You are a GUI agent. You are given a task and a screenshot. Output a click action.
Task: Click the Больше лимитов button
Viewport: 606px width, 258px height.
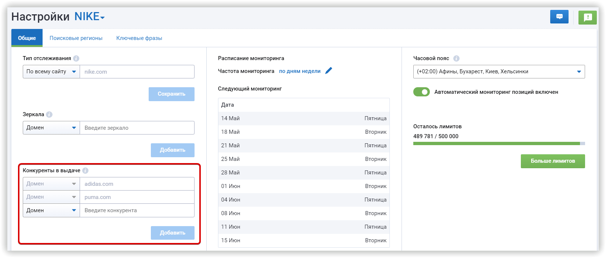[x=553, y=161]
